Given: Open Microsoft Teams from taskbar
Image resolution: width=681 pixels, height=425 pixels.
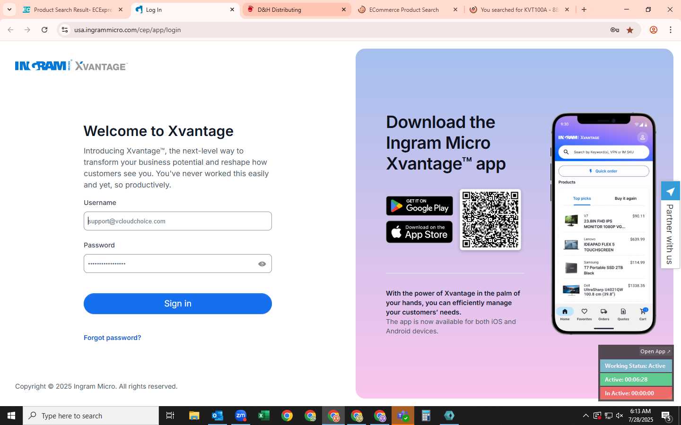Looking at the screenshot, I should click(x=403, y=416).
